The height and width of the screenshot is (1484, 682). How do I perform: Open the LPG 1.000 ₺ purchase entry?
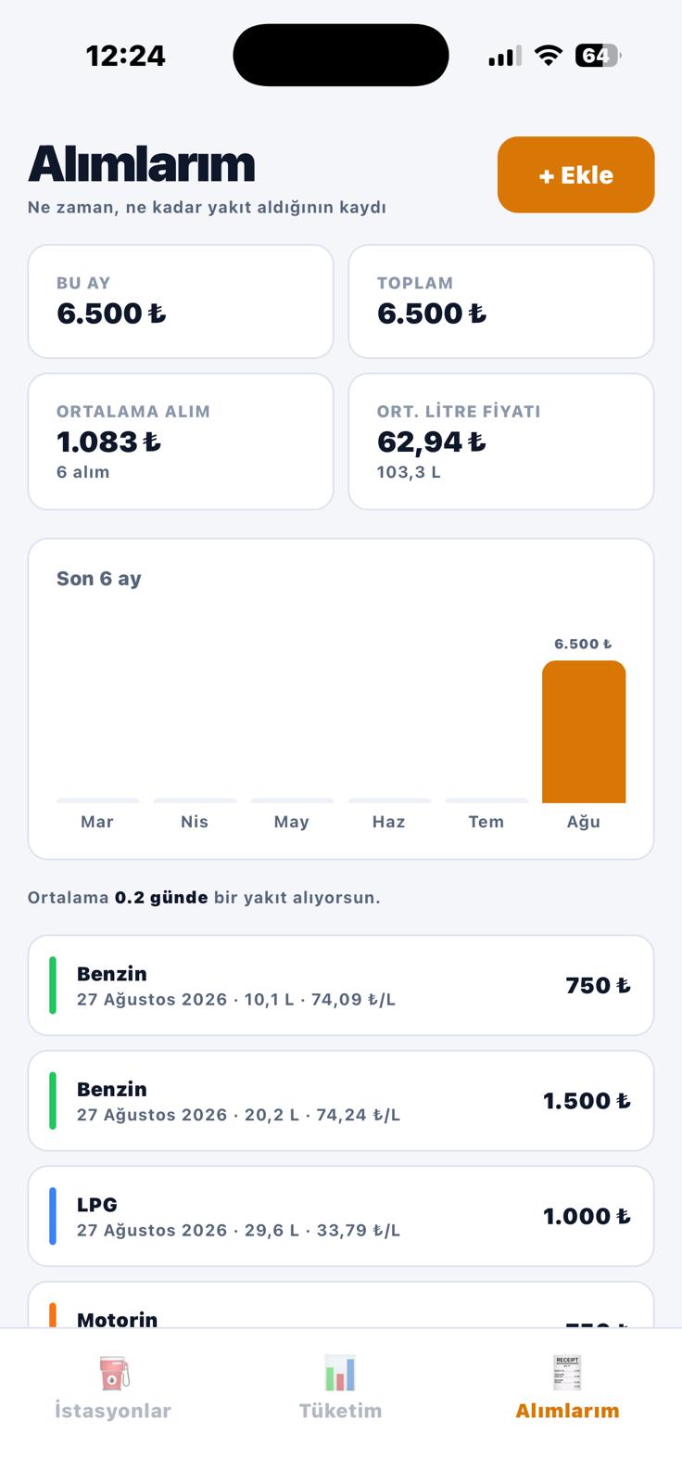click(x=341, y=1216)
